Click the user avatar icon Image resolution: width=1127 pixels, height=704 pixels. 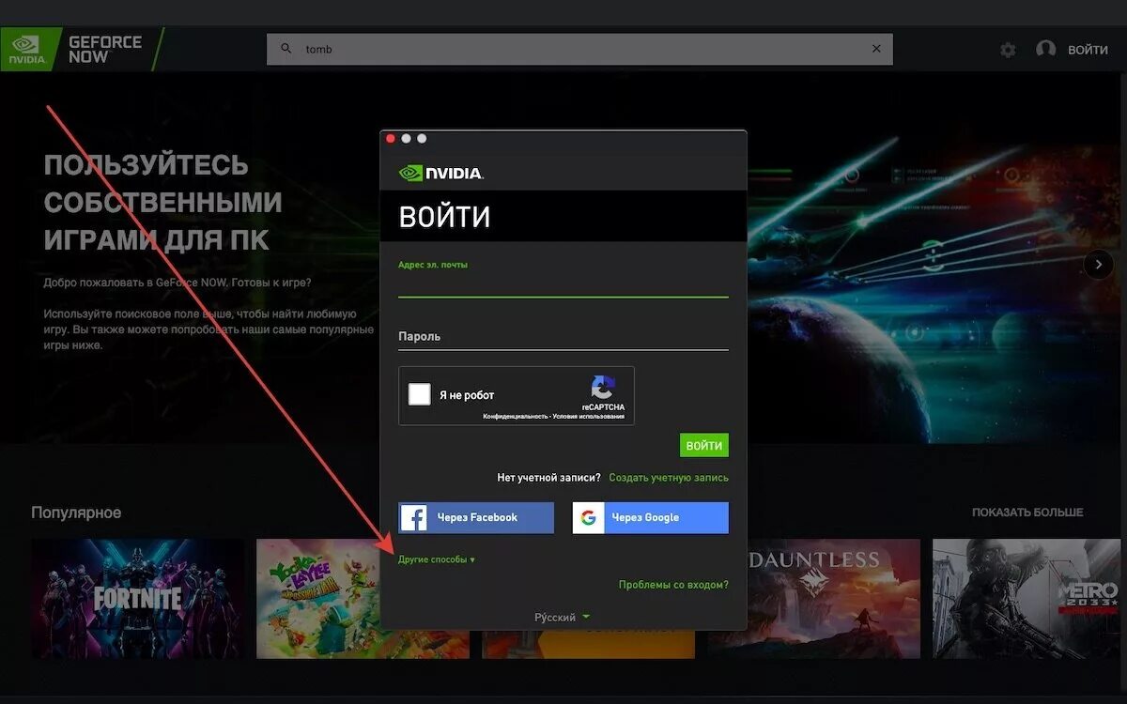click(1045, 49)
